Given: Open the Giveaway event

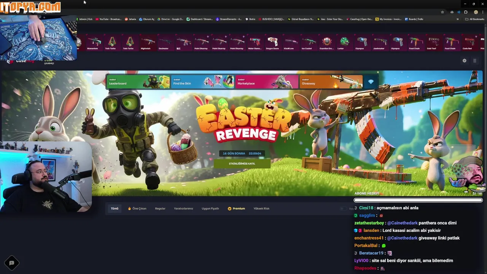Looking at the screenshot, I should (331, 82).
